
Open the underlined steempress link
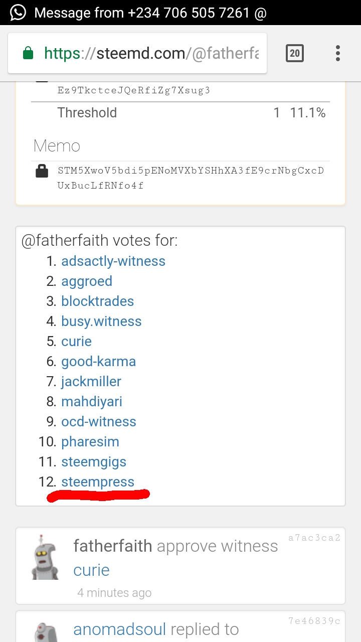coord(98,482)
